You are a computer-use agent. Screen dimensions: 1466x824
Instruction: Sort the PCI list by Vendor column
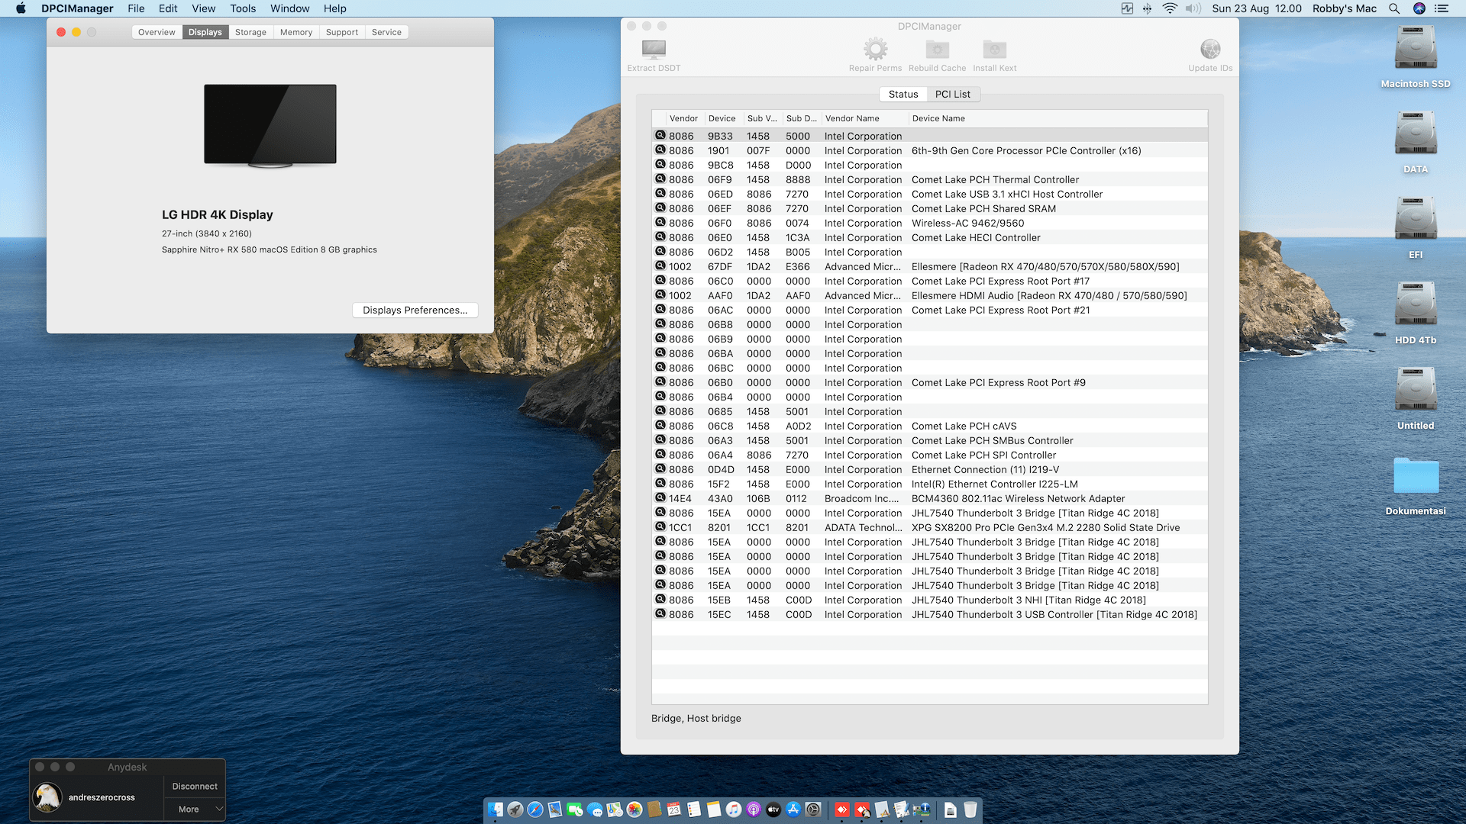(x=683, y=118)
